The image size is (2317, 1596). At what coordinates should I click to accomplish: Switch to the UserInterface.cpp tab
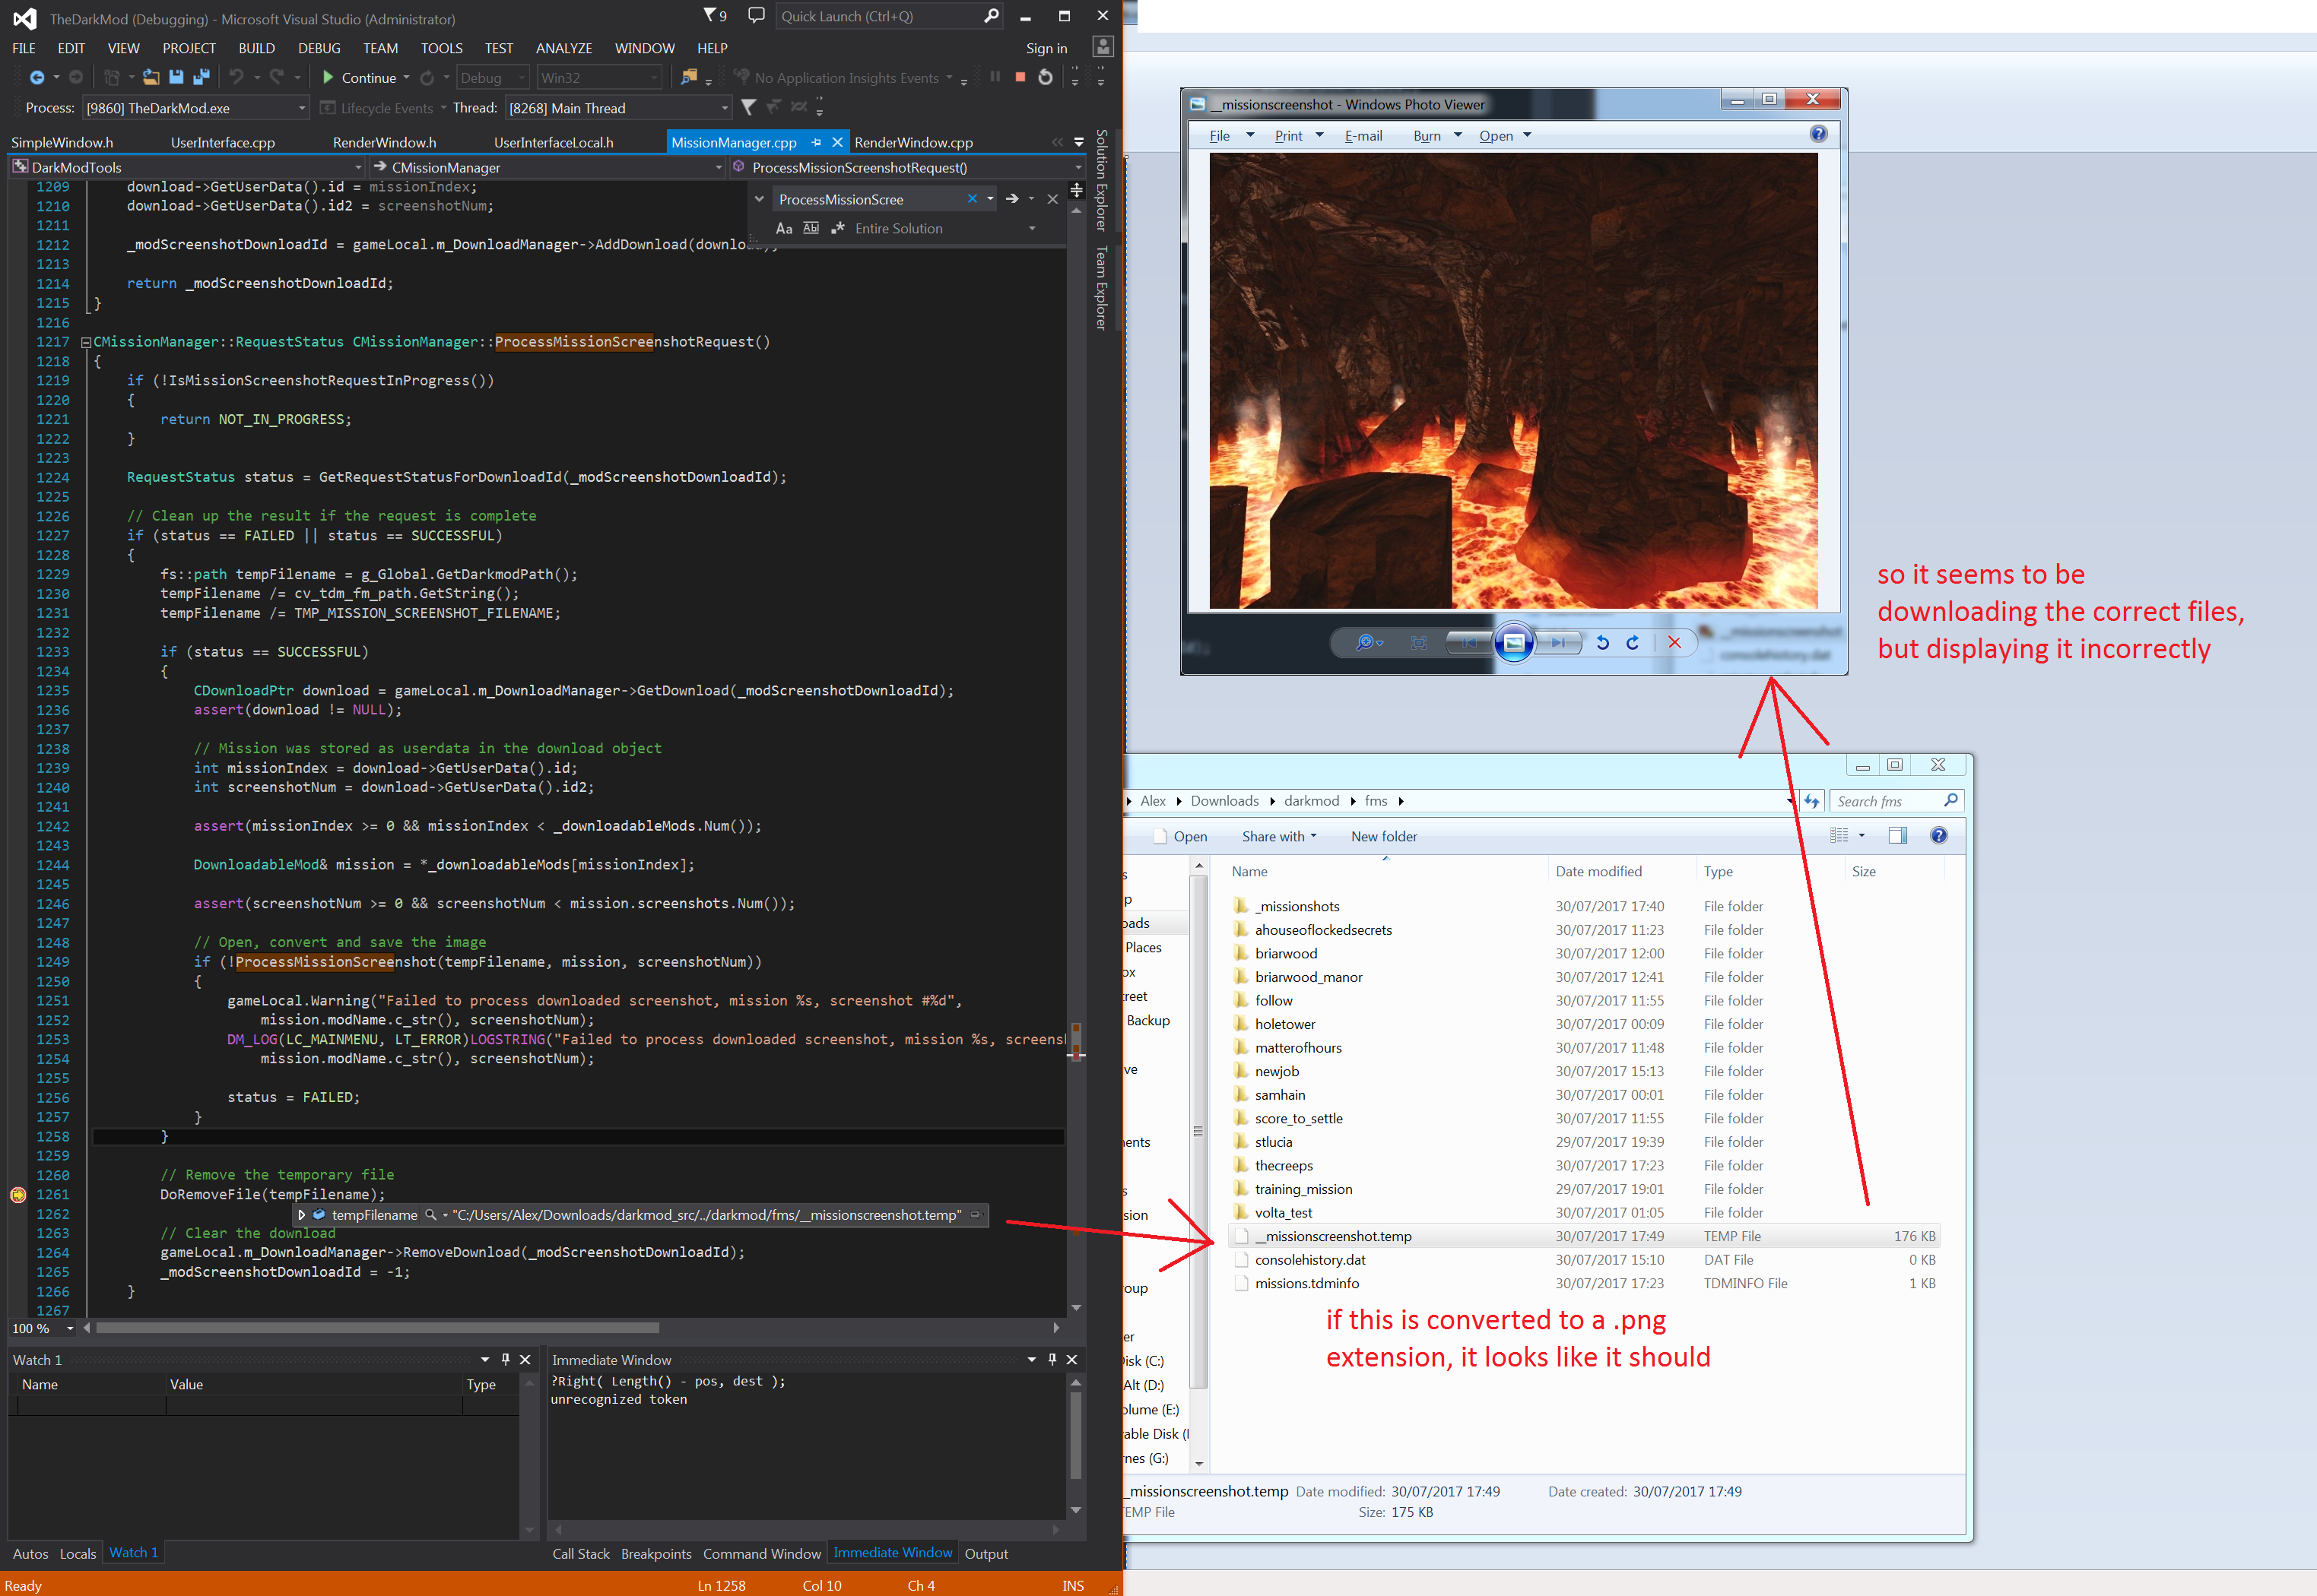pos(223,142)
